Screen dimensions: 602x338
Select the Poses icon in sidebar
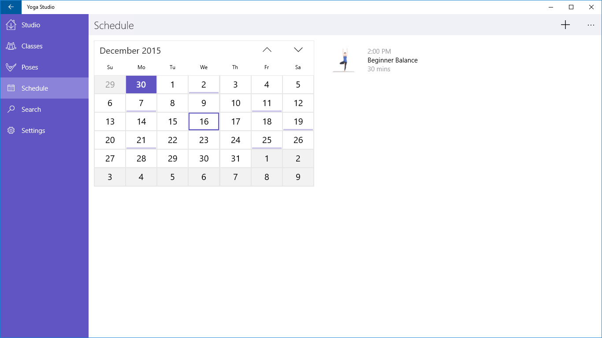coord(11,67)
